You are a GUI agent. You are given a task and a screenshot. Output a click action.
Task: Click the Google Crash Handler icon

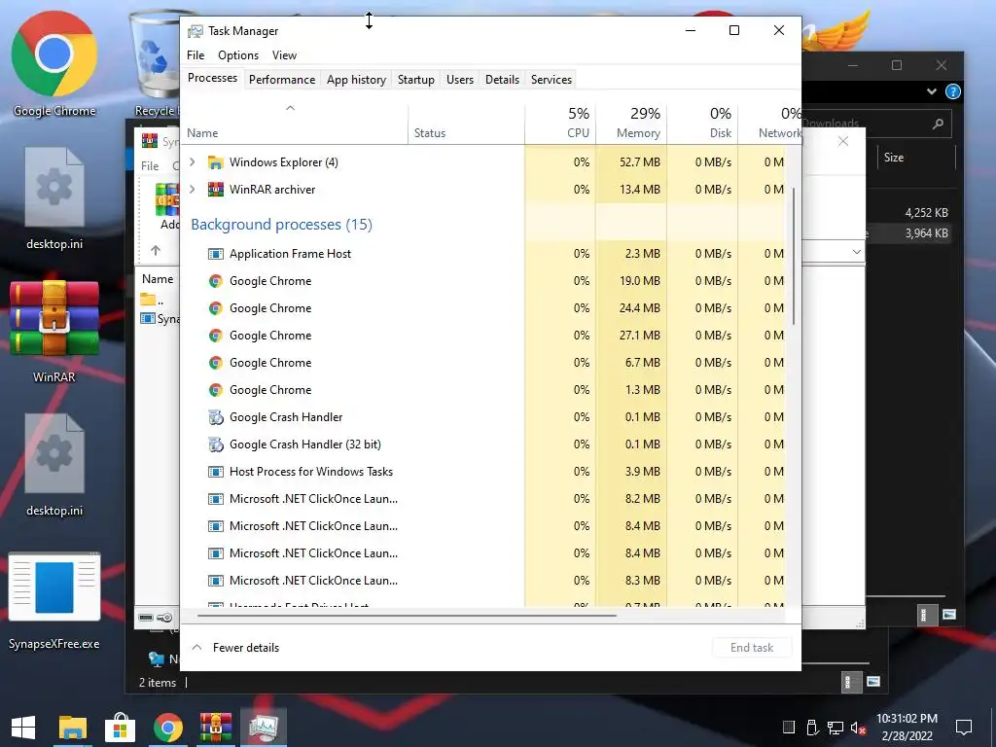tap(216, 417)
